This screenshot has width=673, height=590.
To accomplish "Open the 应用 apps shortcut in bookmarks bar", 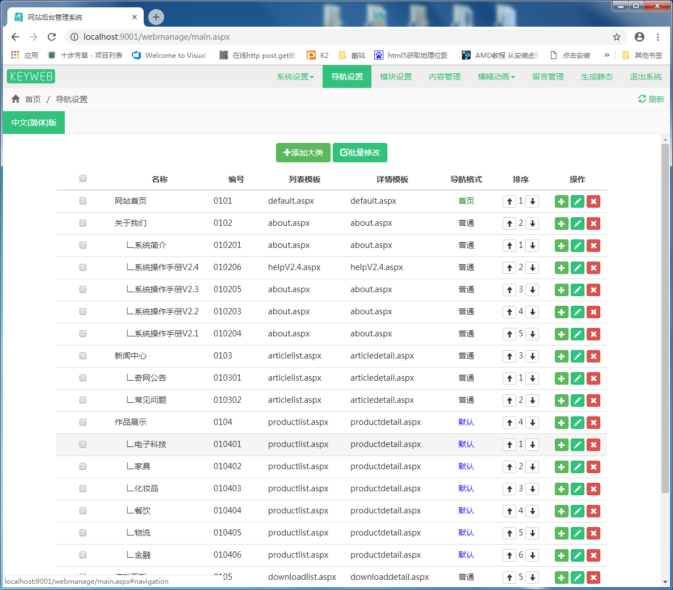I will point(24,55).
